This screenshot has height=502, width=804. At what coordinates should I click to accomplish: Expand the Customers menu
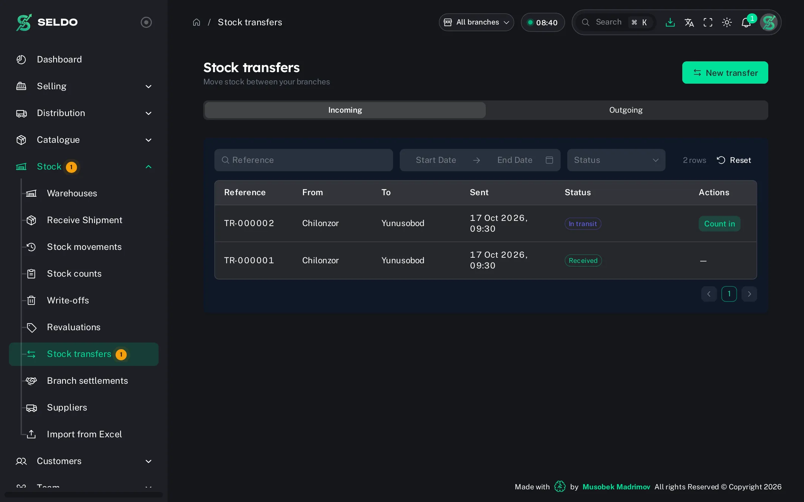(x=84, y=461)
